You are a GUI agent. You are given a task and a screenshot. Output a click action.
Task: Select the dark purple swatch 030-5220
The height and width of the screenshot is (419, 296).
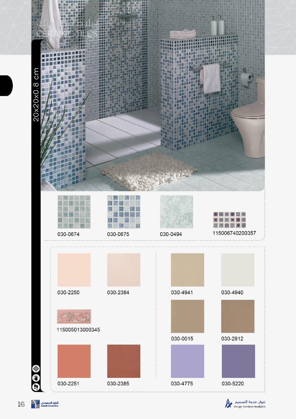[x=238, y=361]
